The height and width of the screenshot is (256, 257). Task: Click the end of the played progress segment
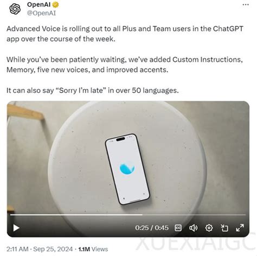142,215
